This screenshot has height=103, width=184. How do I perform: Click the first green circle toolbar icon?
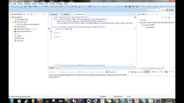pos(126,7)
